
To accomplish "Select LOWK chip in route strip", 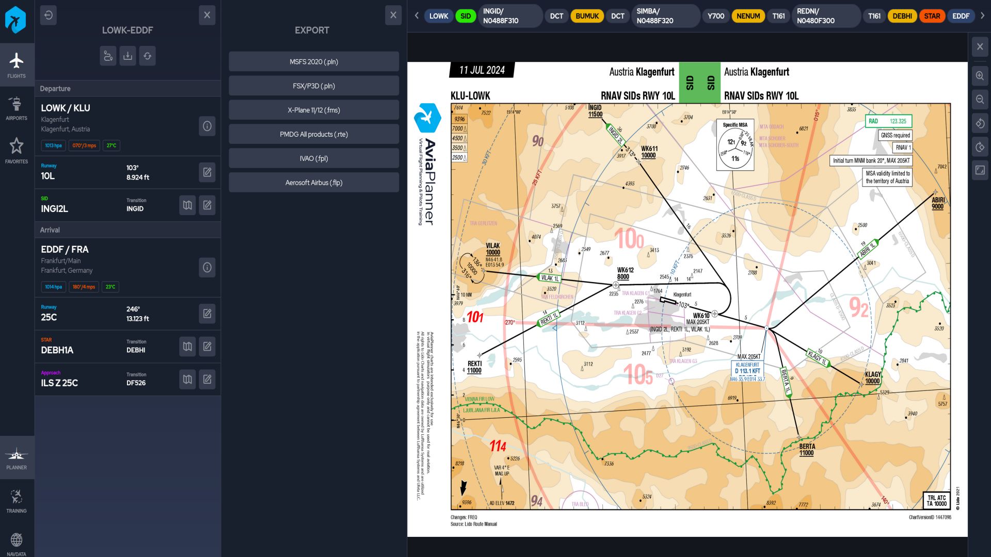I will pyautogui.click(x=439, y=16).
